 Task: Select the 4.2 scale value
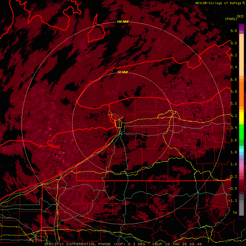click(x=234, y=116)
